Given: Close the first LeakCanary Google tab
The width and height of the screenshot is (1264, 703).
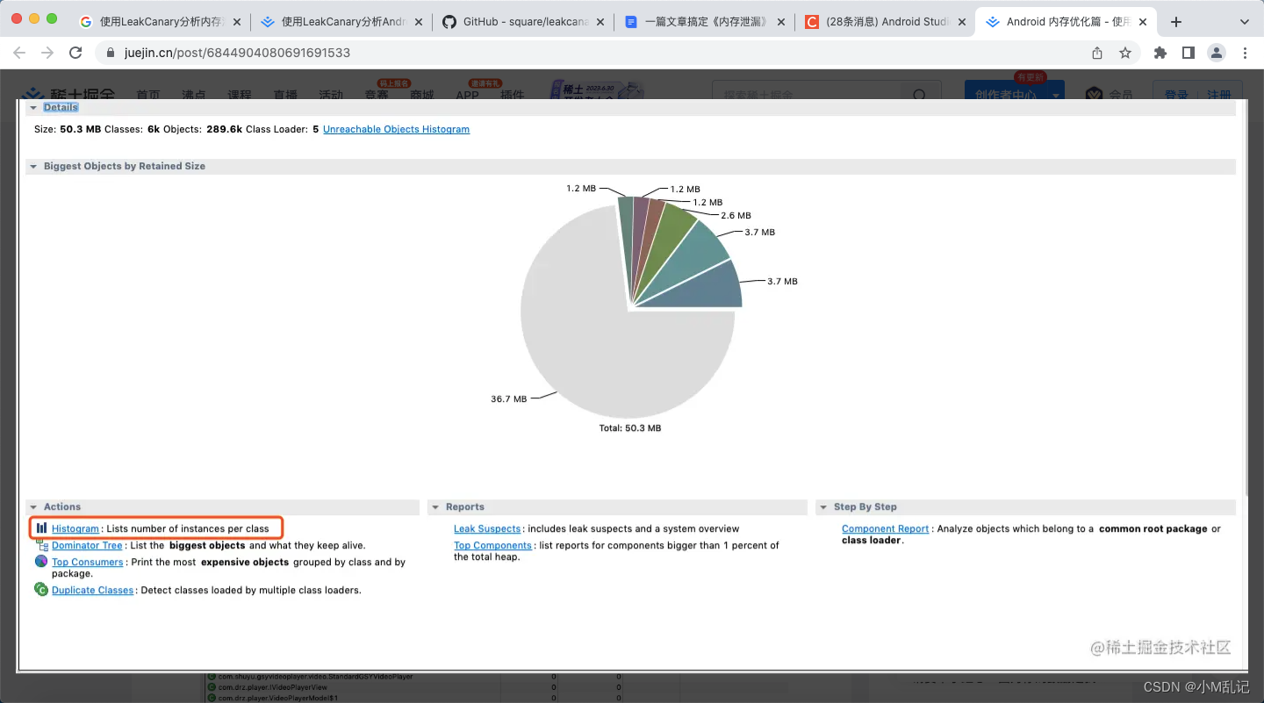Looking at the screenshot, I should [236, 22].
